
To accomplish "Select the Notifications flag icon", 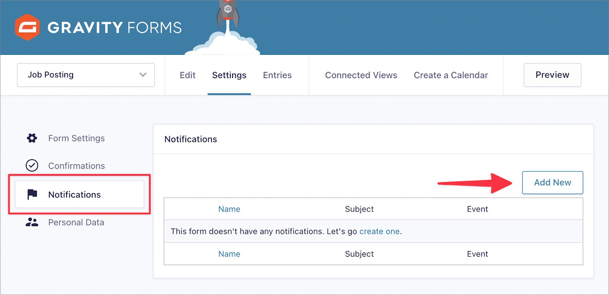I will pos(32,194).
